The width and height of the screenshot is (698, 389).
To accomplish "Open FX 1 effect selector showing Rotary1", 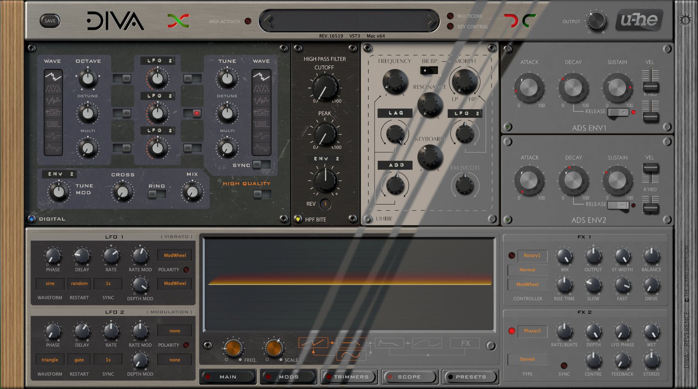I will tap(532, 256).
